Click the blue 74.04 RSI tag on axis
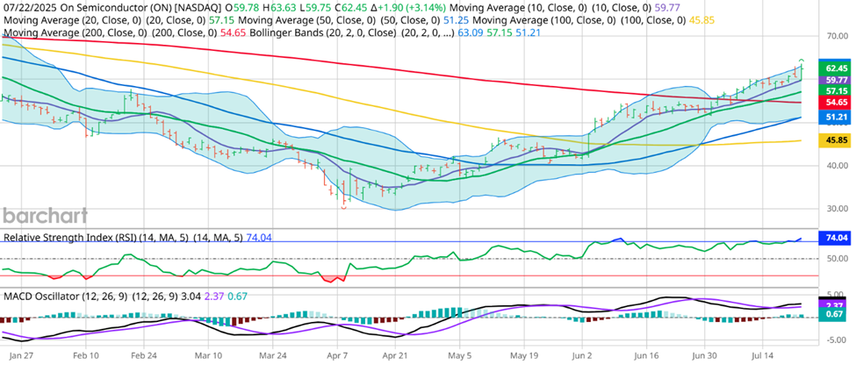Viewport: 856px width, 365px height. tap(837, 238)
